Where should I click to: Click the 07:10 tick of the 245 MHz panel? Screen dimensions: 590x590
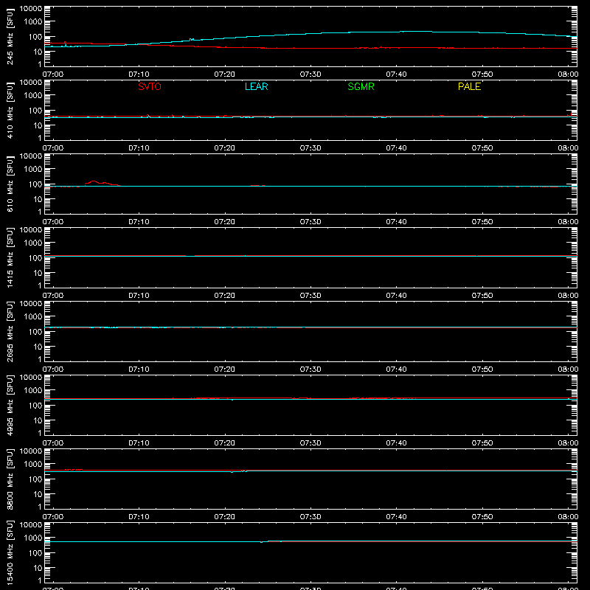coord(139,74)
